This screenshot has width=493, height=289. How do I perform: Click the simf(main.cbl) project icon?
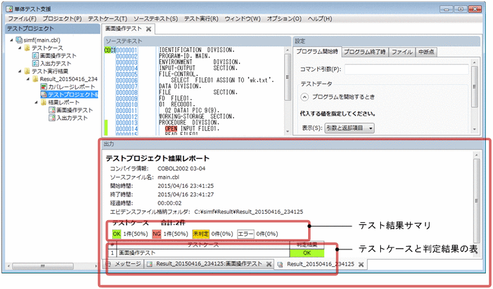19,40
